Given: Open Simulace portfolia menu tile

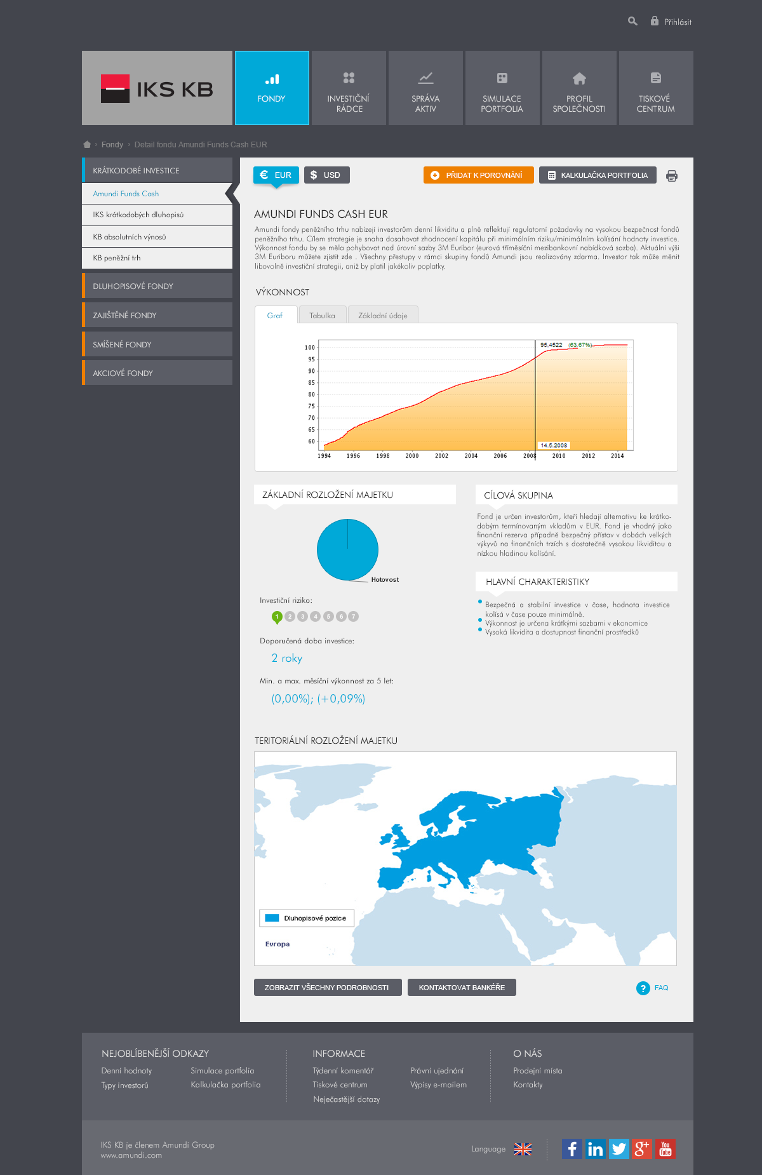Looking at the screenshot, I should (x=502, y=88).
